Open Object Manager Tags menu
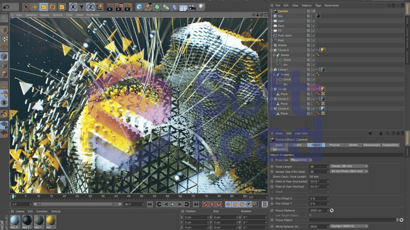 [x=318, y=5]
